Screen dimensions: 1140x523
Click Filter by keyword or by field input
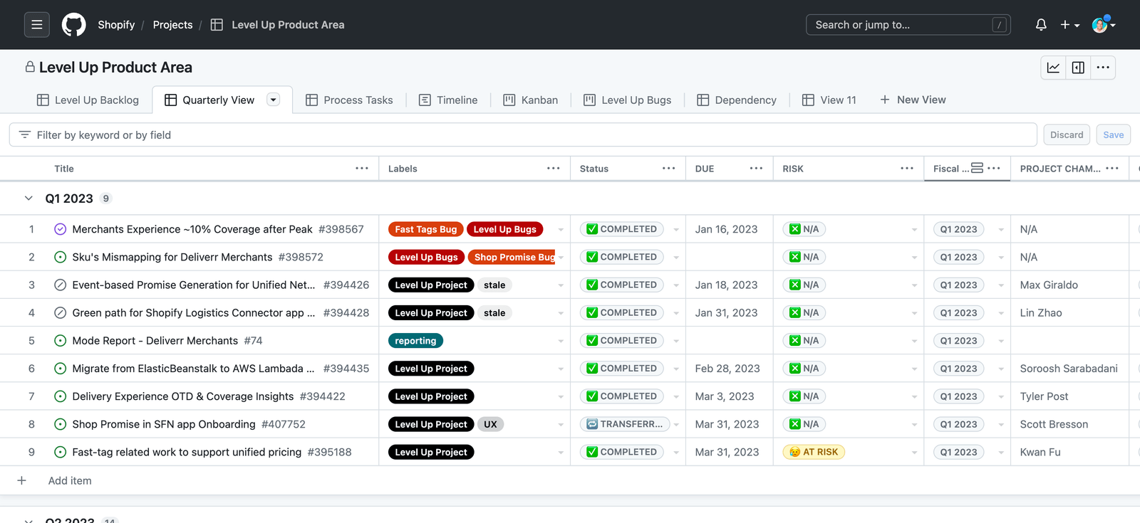point(523,134)
